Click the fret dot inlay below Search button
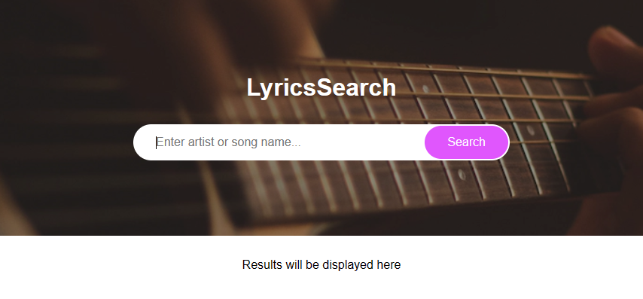The image size is (643, 299). coord(462,174)
